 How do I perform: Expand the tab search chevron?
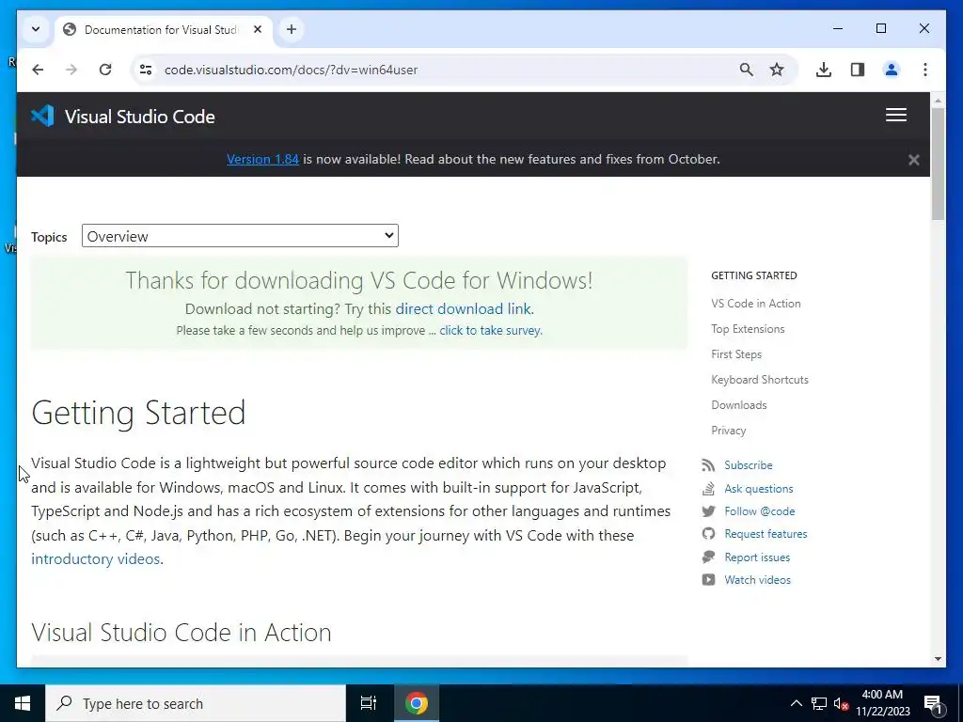tap(36, 29)
